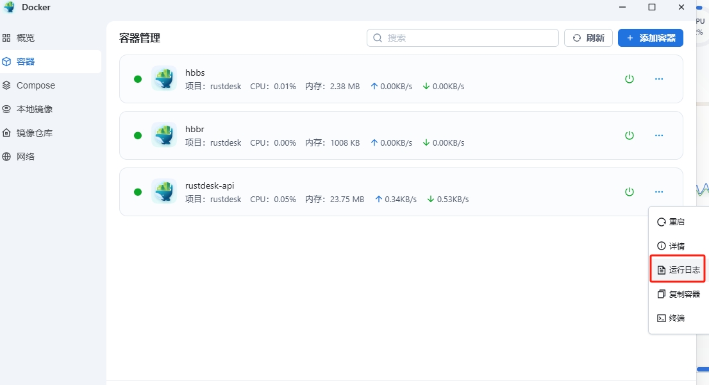
Task: Choose 复制容器 copy container from menu
Action: click(679, 294)
